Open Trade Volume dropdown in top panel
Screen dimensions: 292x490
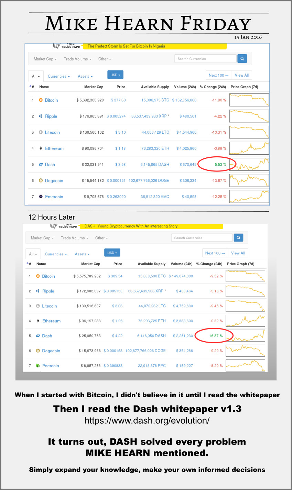(x=77, y=59)
